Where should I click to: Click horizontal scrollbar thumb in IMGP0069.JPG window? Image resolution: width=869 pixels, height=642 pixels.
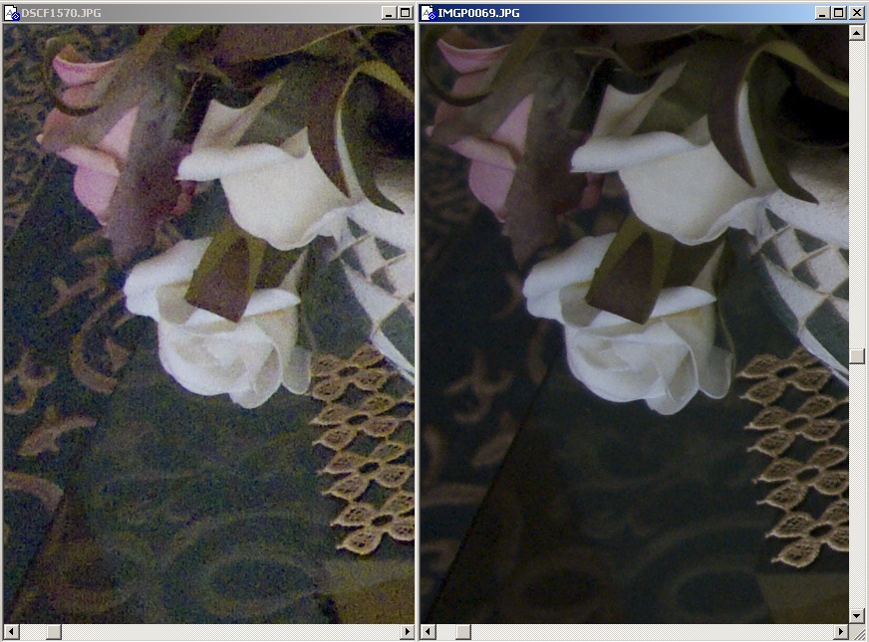coord(463,631)
